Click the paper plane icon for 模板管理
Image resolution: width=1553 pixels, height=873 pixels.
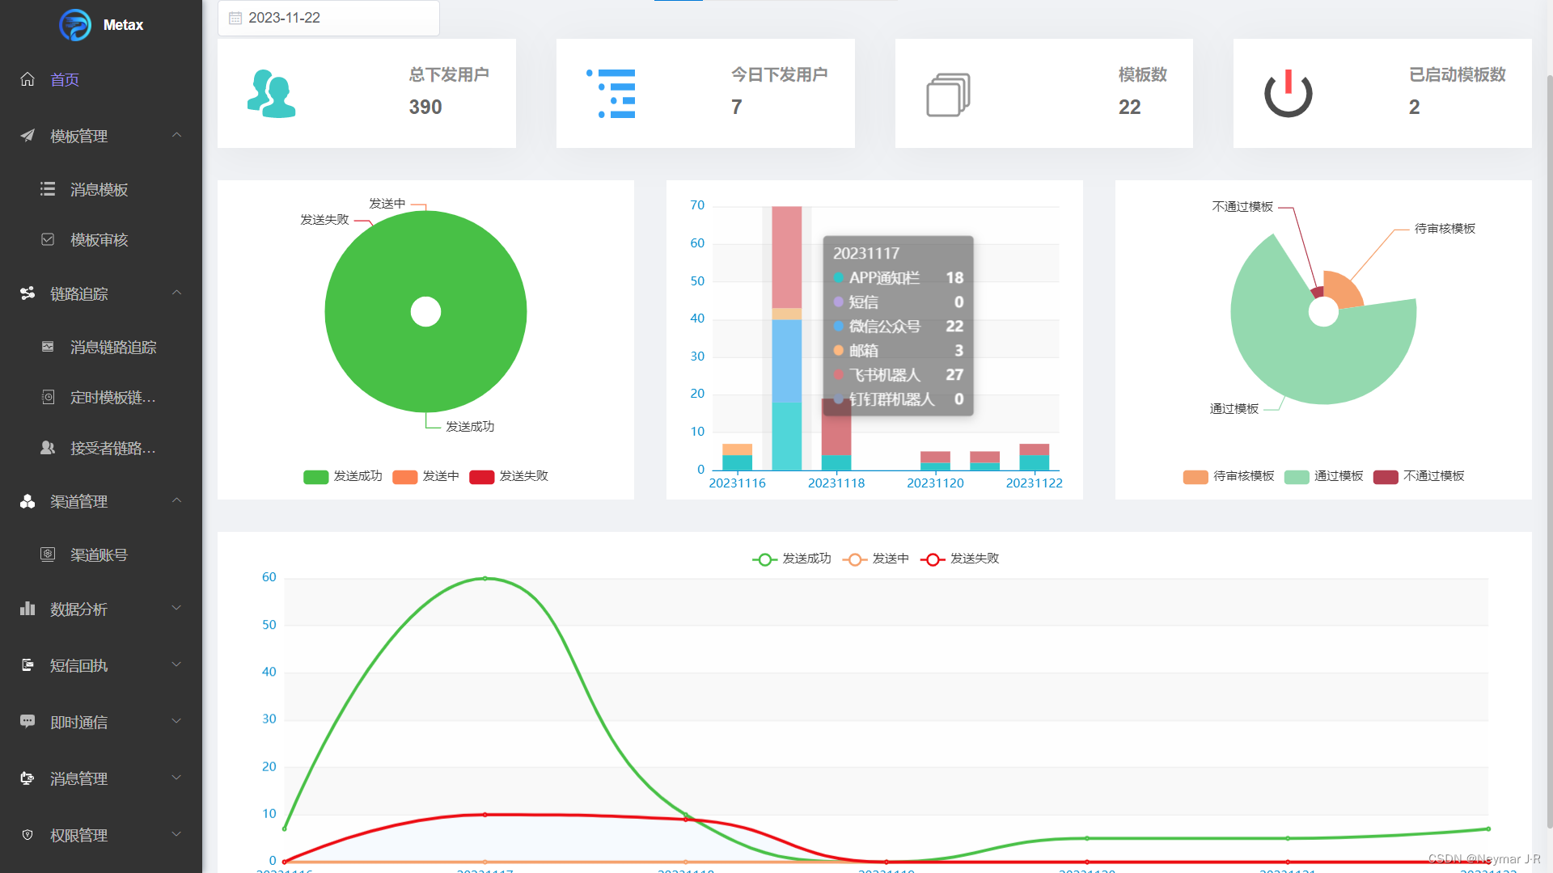28,136
